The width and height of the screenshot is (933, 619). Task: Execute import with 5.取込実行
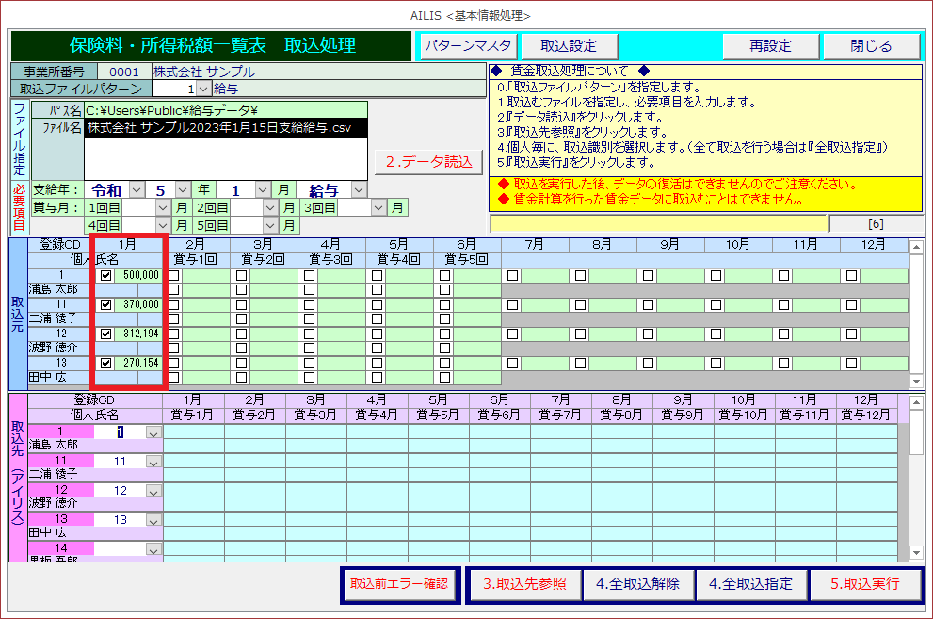[x=865, y=584]
